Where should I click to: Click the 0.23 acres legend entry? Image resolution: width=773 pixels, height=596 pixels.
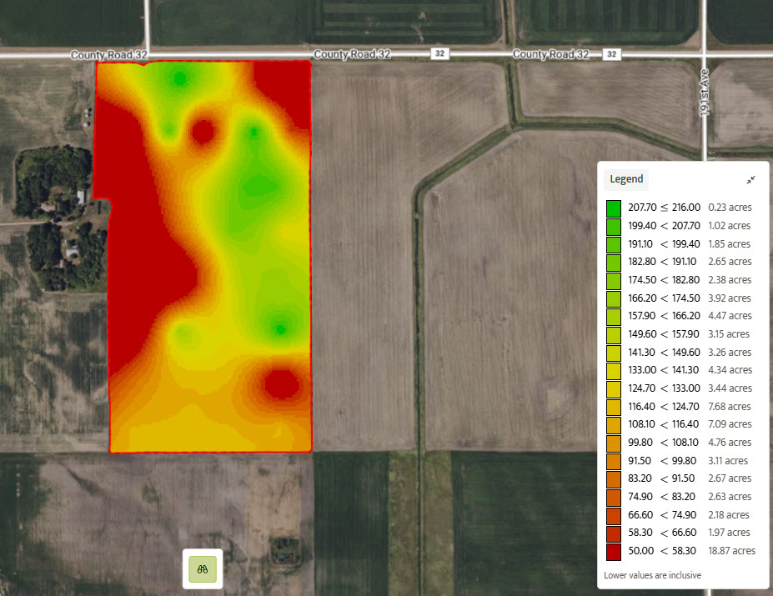point(729,208)
